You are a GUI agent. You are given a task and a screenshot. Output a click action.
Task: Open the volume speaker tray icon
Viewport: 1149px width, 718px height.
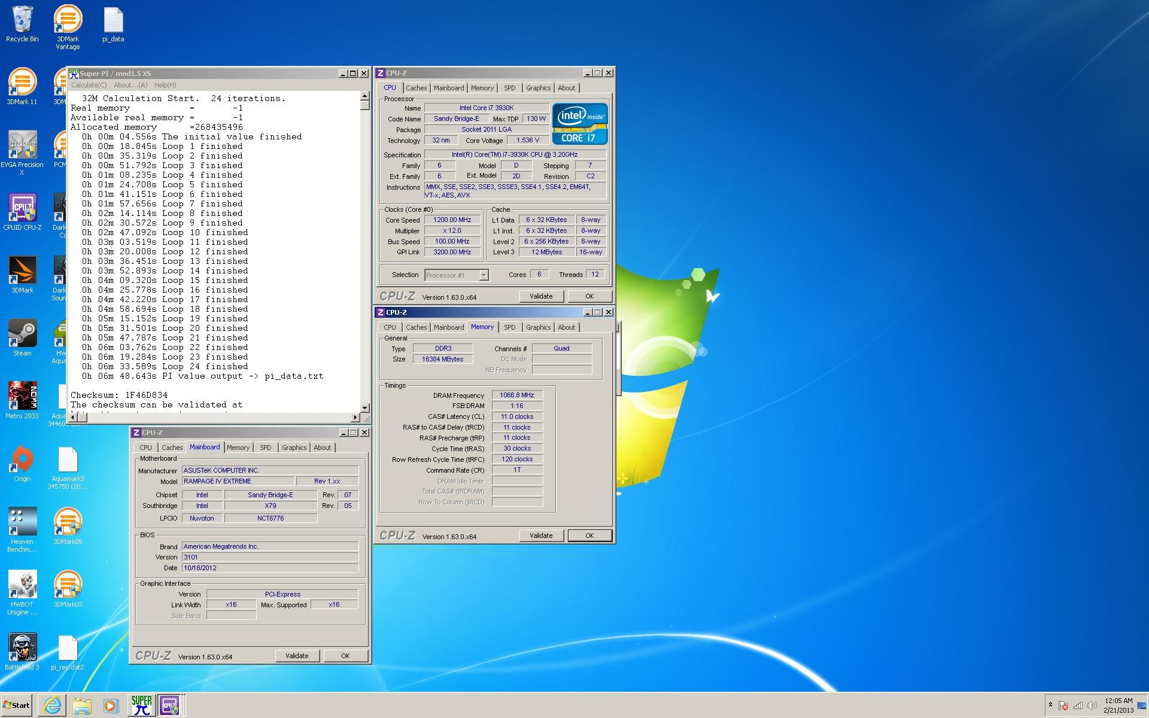point(1092,705)
